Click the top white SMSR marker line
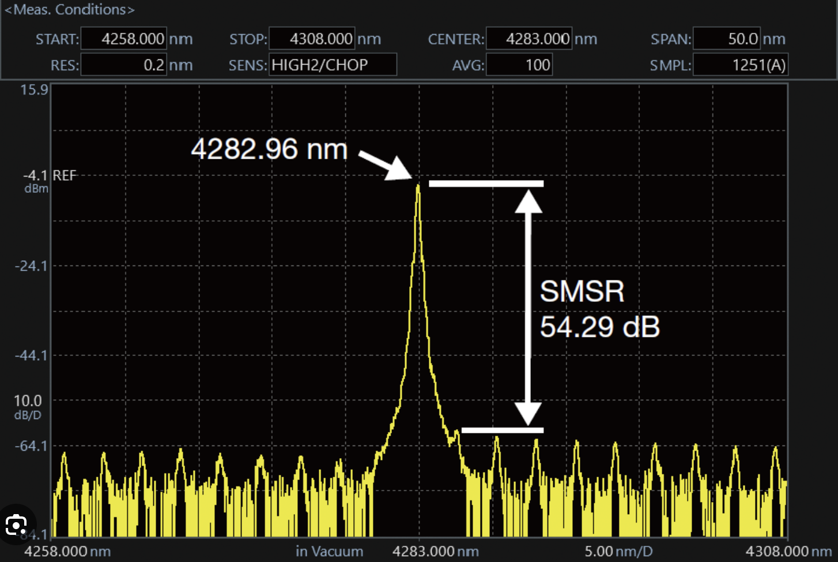 (486, 183)
